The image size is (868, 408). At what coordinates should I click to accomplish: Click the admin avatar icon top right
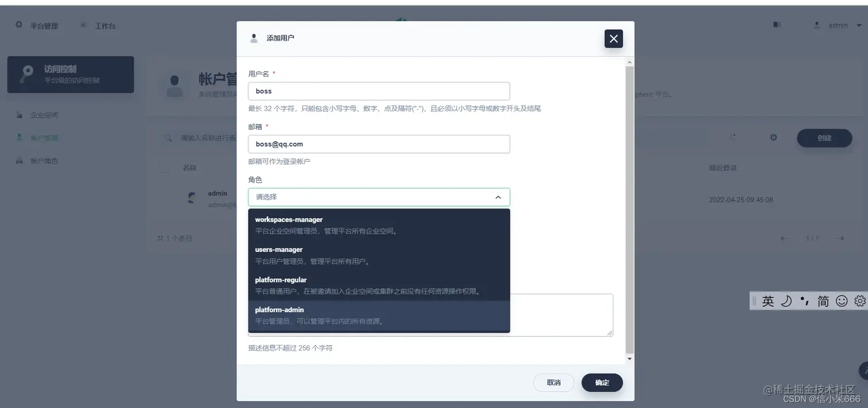[817, 25]
